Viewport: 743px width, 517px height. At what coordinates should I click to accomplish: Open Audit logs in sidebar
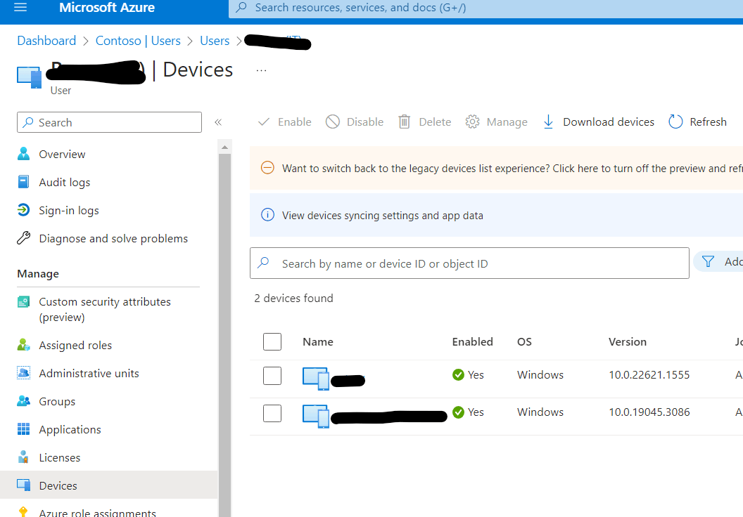point(65,182)
